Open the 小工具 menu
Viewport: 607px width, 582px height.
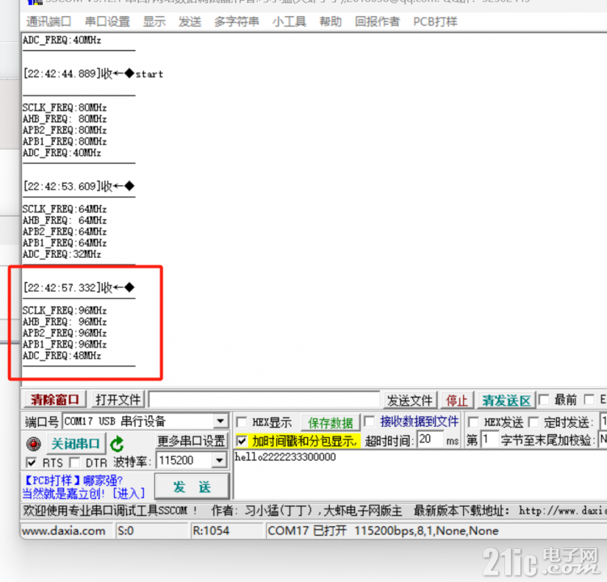coord(289,21)
